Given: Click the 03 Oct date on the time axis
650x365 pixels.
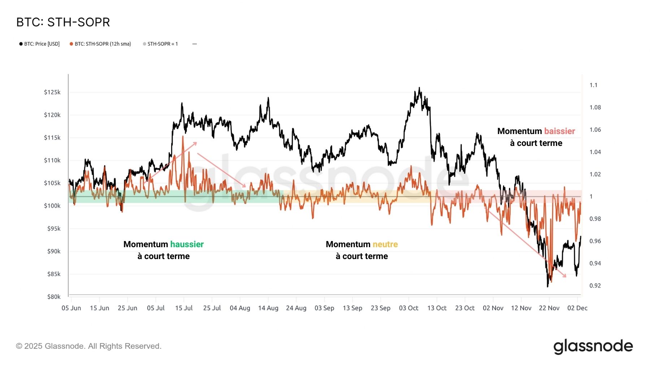Looking at the screenshot, I should pyautogui.click(x=408, y=308).
